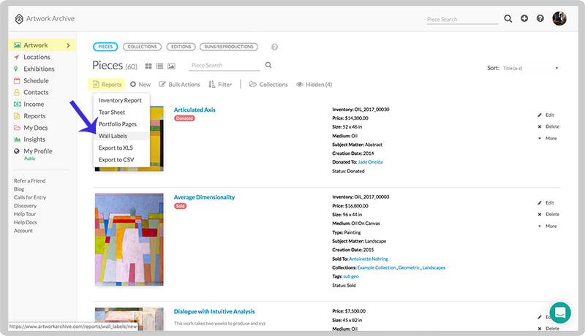This screenshot has height=336, width=585.
Task: Switch to image view icon
Action: point(172,66)
